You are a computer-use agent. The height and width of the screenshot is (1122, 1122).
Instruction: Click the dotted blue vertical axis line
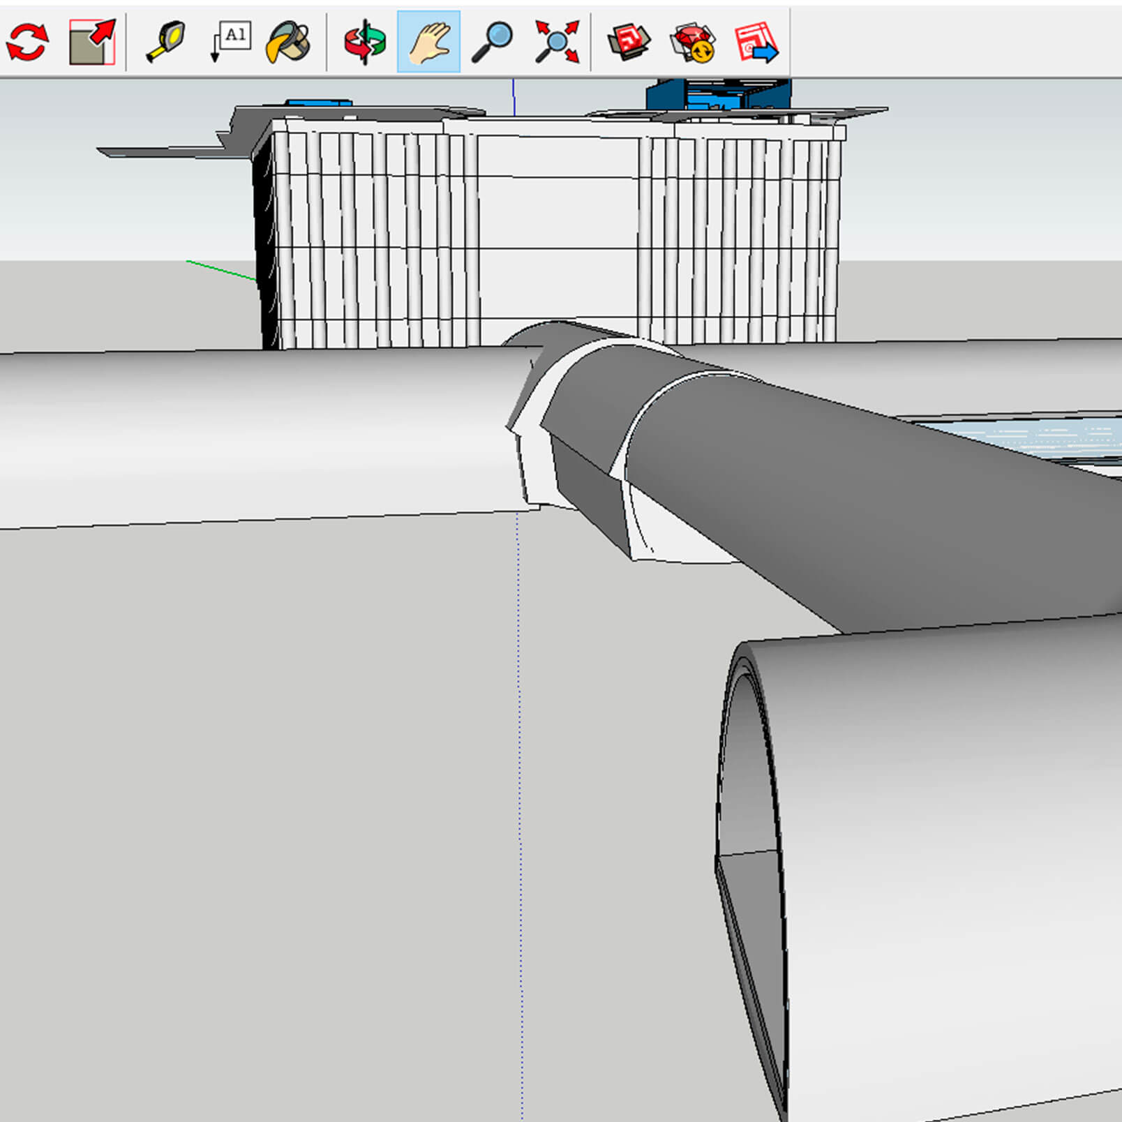tap(519, 816)
